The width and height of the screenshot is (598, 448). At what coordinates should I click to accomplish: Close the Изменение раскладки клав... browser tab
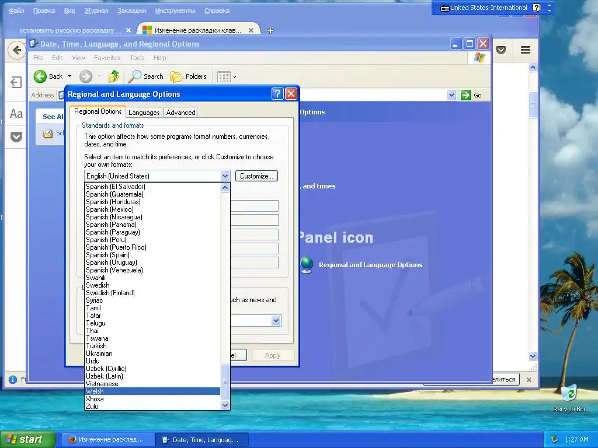(251, 30)
